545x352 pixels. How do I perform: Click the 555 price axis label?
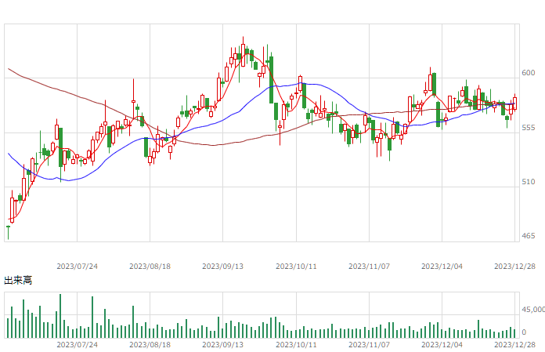[528, 128]
